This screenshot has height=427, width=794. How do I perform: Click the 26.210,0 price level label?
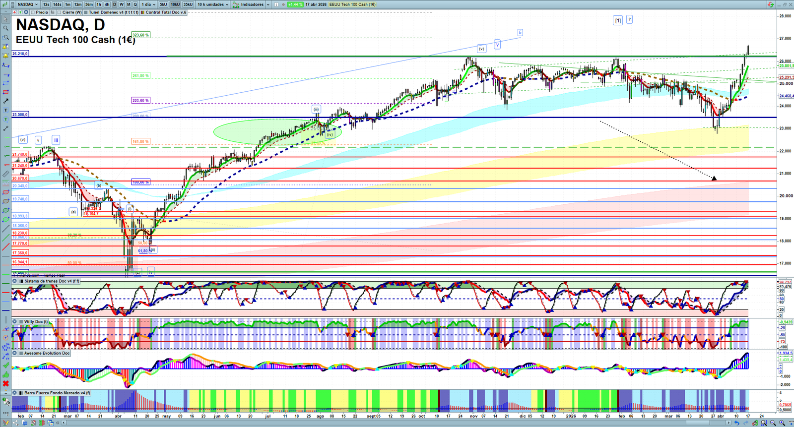pos(20,54)
